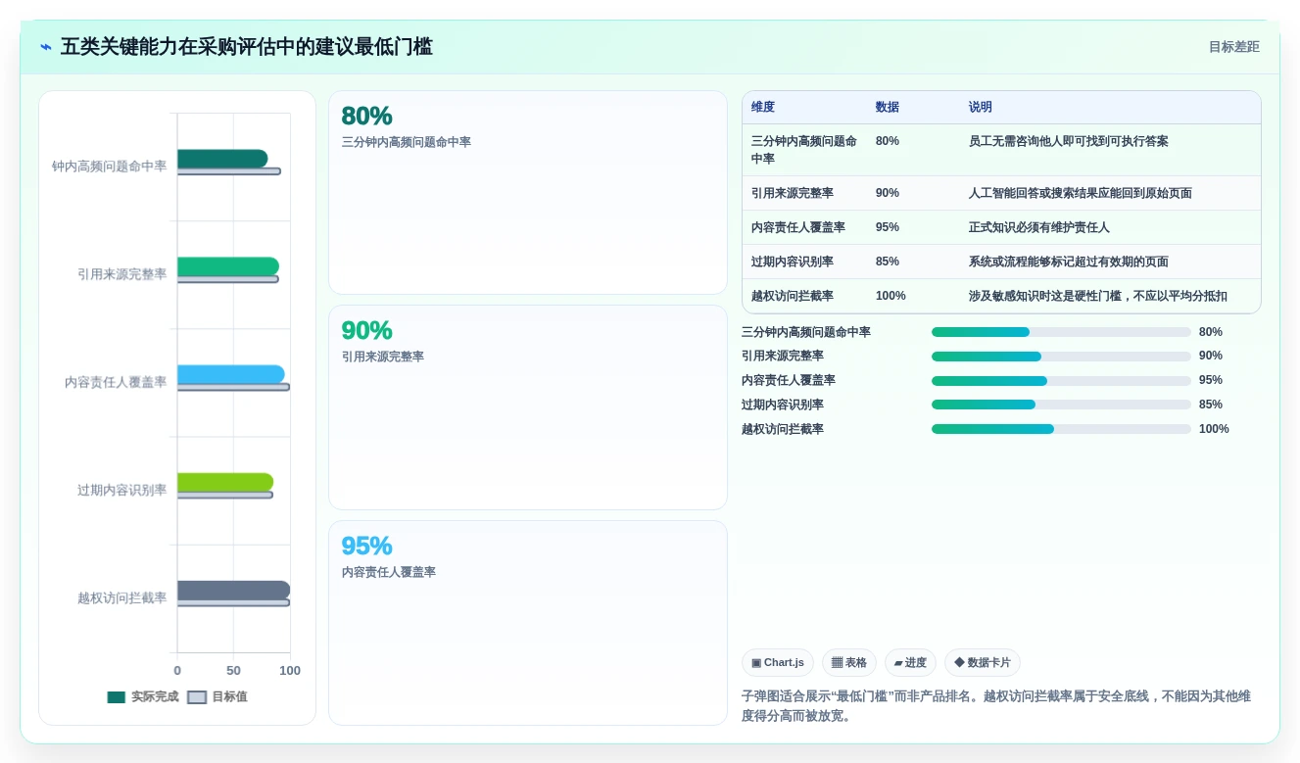Click the 80% data card value
1300x763 pixels.
click(366, 117)
